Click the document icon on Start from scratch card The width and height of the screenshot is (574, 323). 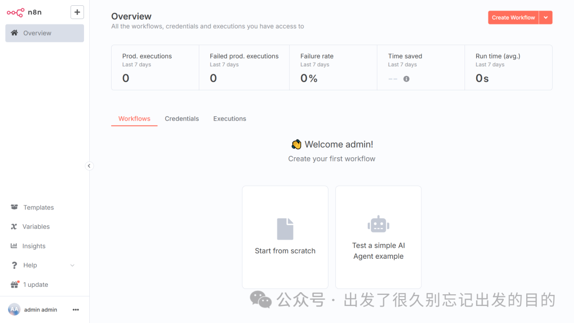(x=285, y=228)
